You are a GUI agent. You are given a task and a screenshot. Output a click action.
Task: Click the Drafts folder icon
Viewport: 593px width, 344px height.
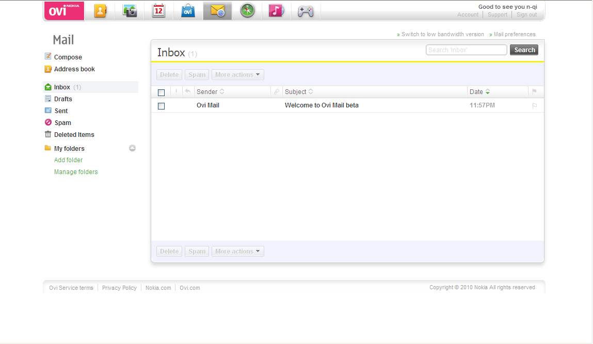(48, 99)
